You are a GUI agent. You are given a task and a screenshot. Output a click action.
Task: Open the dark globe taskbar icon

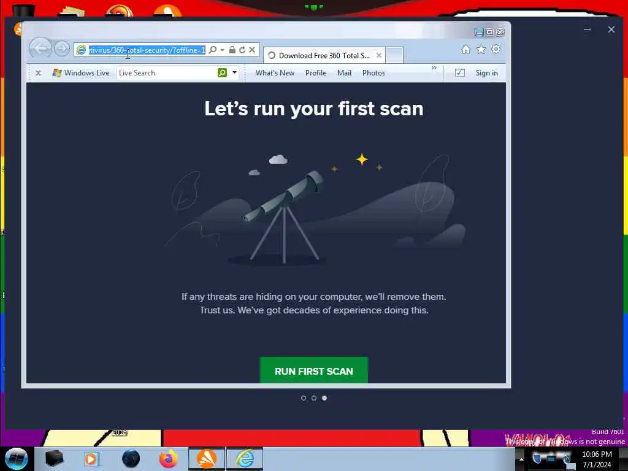(x=131, y=459)
